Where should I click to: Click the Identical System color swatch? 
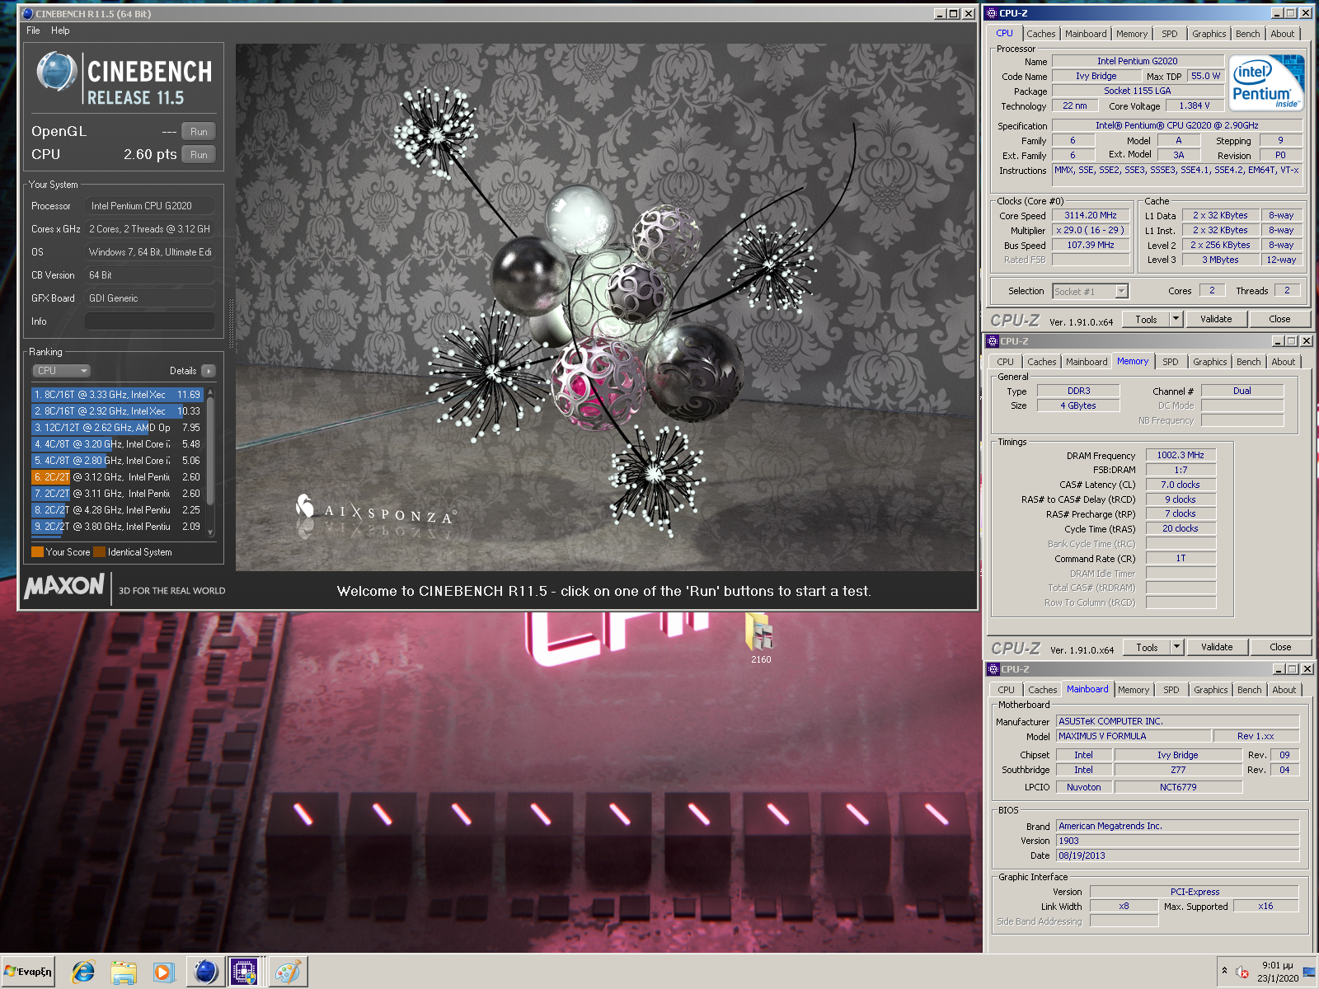tap(100, 552)
